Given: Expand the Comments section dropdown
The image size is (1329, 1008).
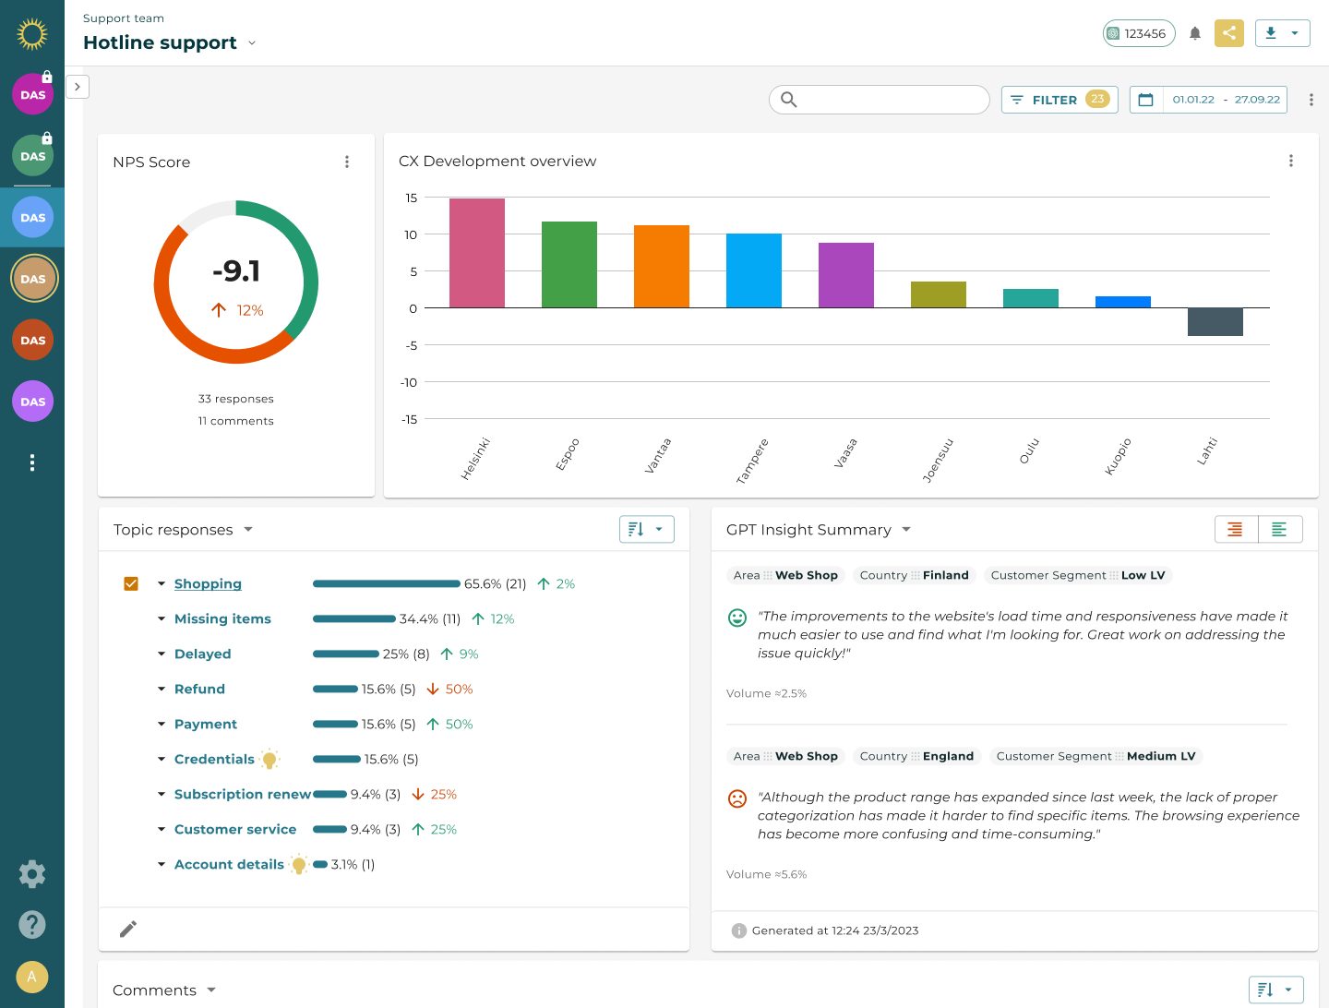Looking at the screenshot, I should tap(210, 990).
